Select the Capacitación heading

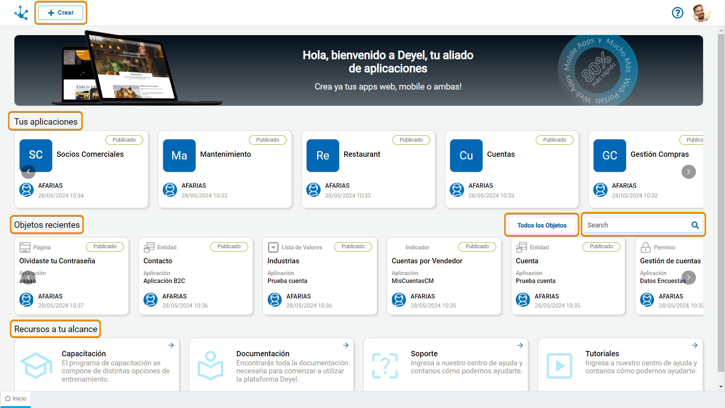click(84, 354)
